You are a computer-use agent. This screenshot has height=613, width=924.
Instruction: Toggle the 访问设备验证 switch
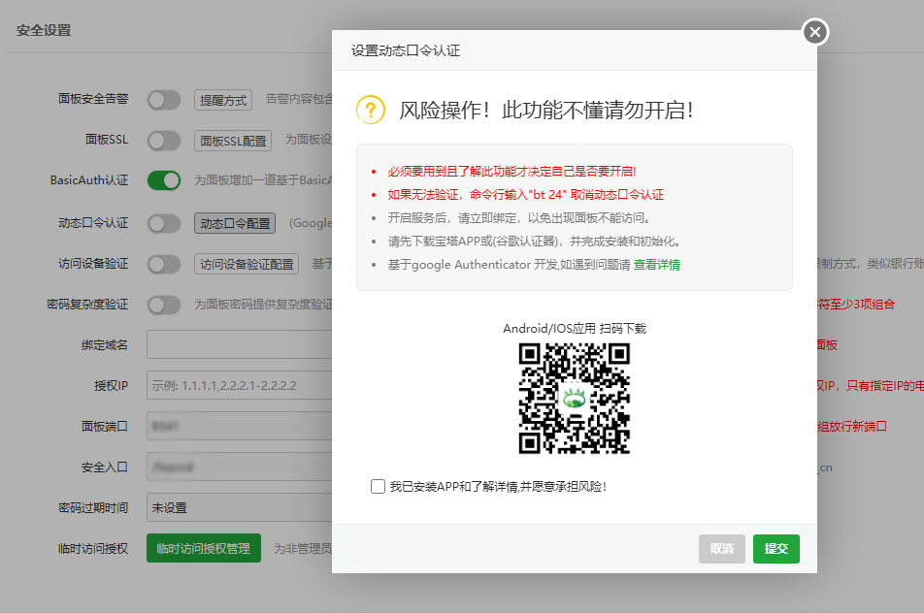click(x=164, y=264)
